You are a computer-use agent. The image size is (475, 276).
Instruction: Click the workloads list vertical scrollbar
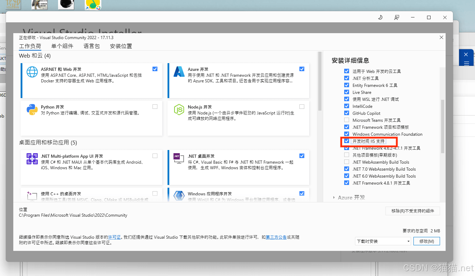(x=320, y=81)
